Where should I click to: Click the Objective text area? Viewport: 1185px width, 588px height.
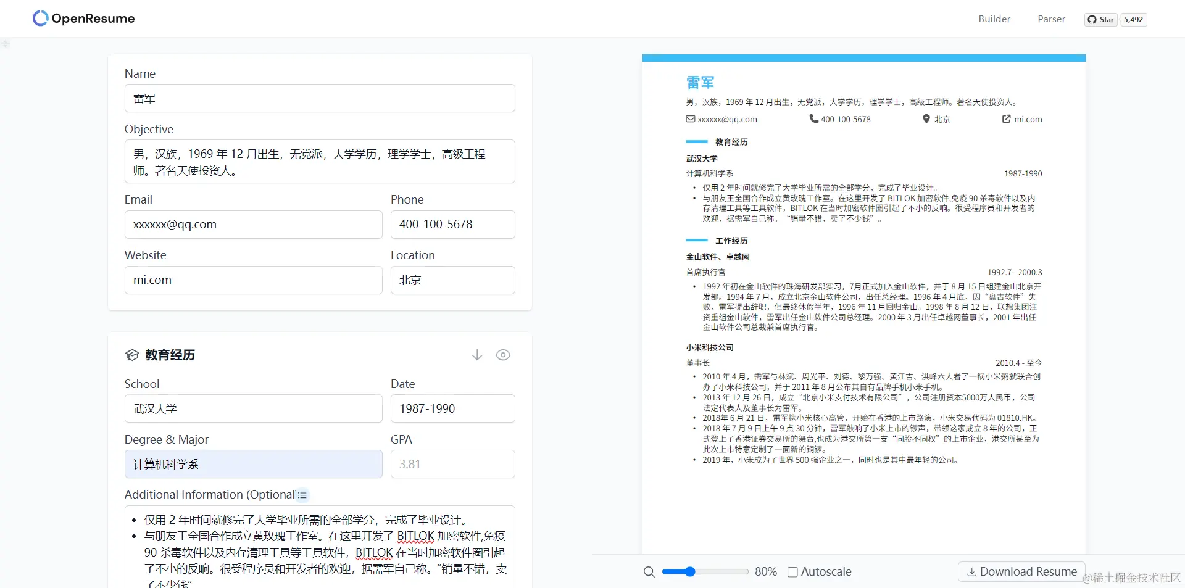(320, 162)
